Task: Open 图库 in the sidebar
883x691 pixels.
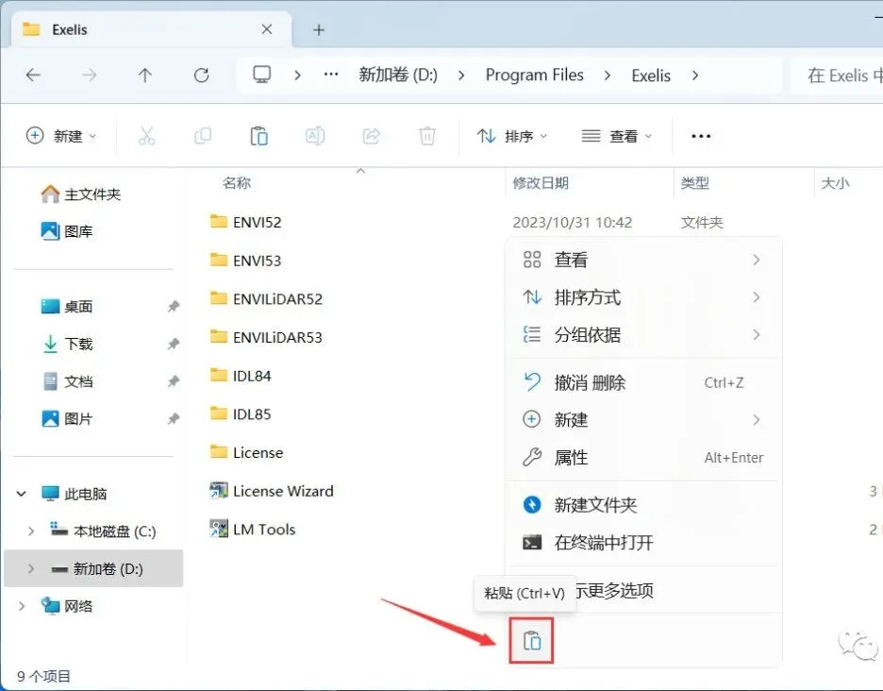Action: 67,231
